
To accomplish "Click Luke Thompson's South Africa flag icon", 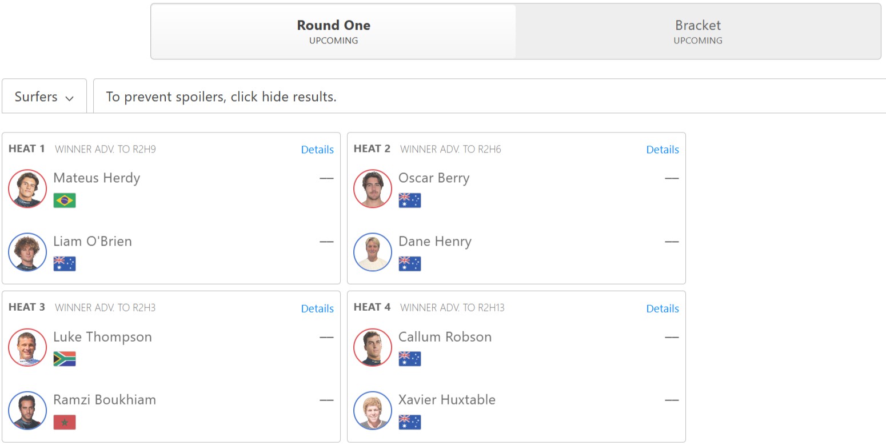I will pos(65,359).
